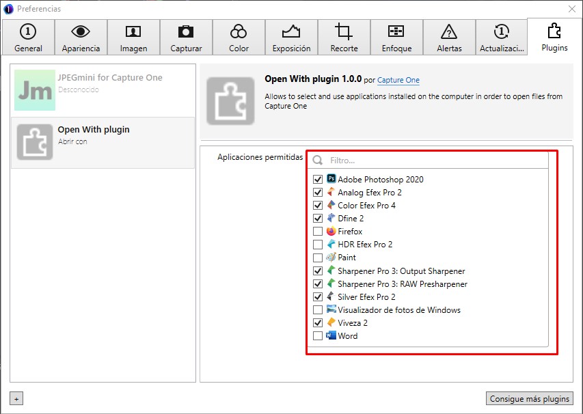Enable the Firefox checkbox
This screenshot has width=583, height=414.
coord(318,232)
